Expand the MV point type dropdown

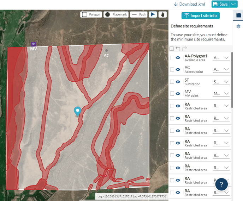221,94
